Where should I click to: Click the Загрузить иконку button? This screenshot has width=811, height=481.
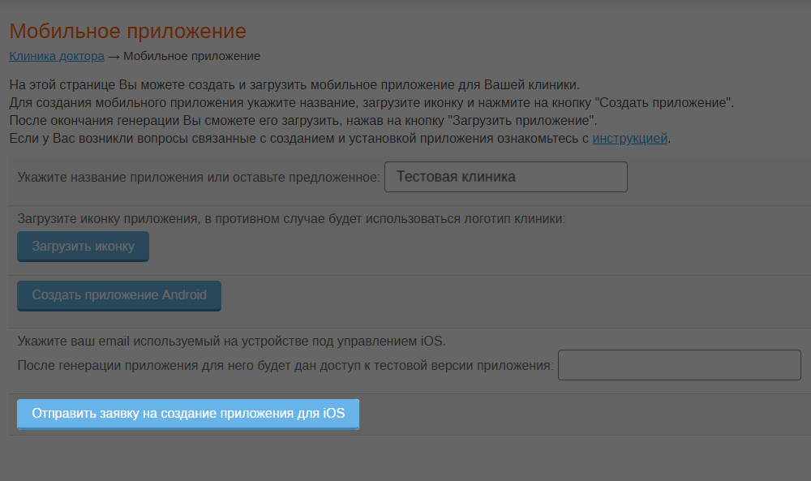[84, 247]
